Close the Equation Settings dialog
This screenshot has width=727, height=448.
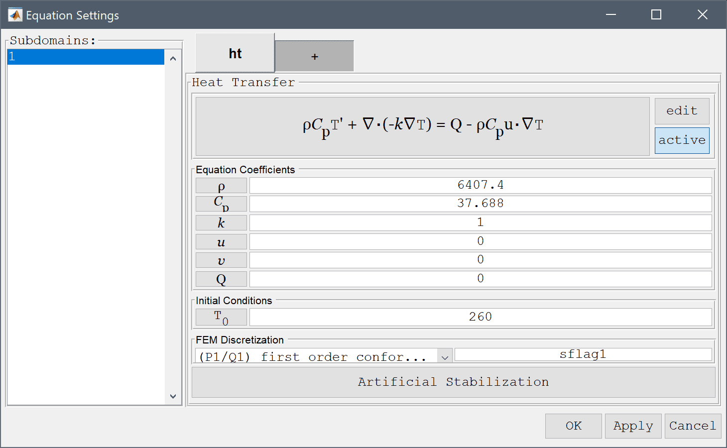click(x=703, y=15)
